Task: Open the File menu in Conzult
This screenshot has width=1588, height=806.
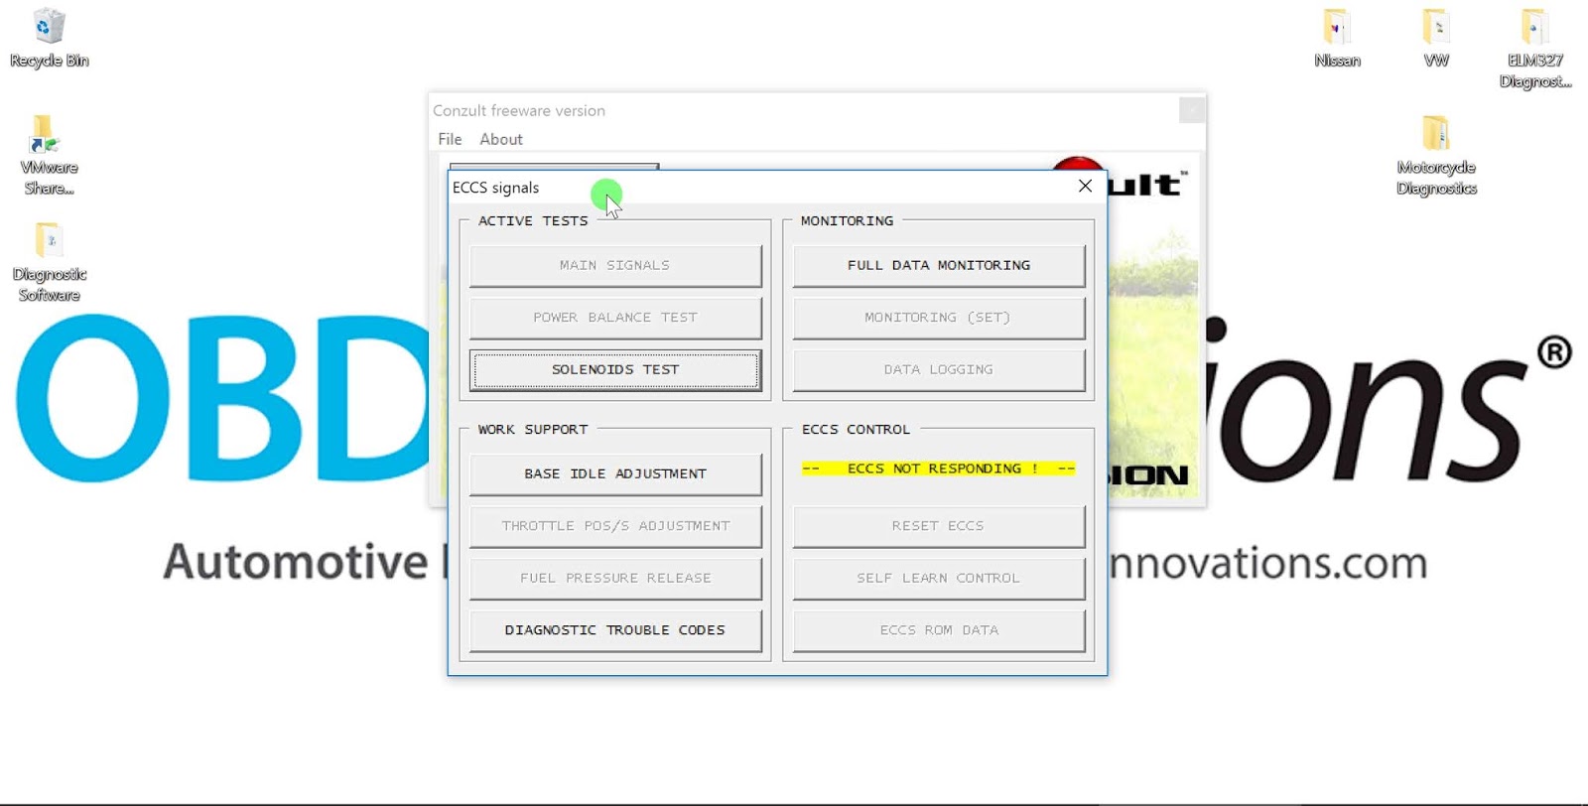Action: tap(450, 139)
